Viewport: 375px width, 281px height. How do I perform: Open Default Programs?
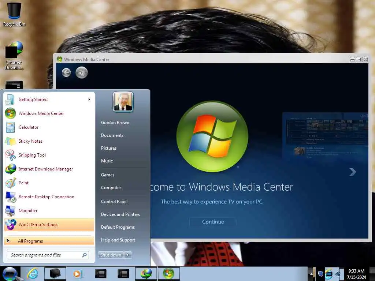coord(118,227)
